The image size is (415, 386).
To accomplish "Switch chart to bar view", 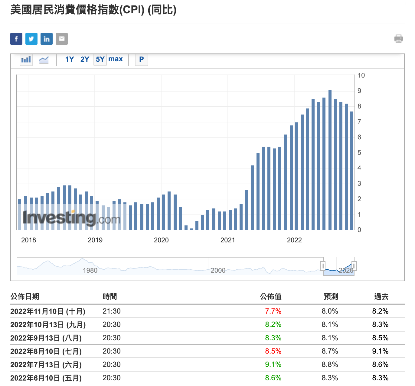I will pos(26,59).
